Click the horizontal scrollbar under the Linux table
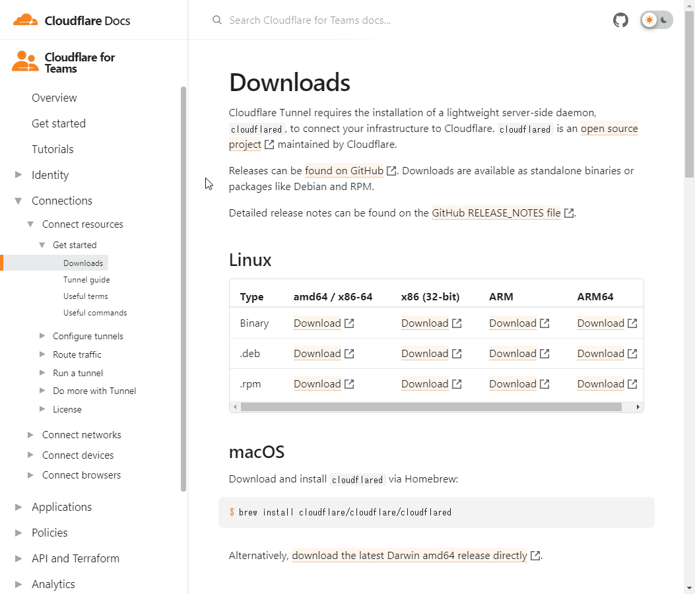The width and height of the screenshot is (695, 594). [436, 407]
